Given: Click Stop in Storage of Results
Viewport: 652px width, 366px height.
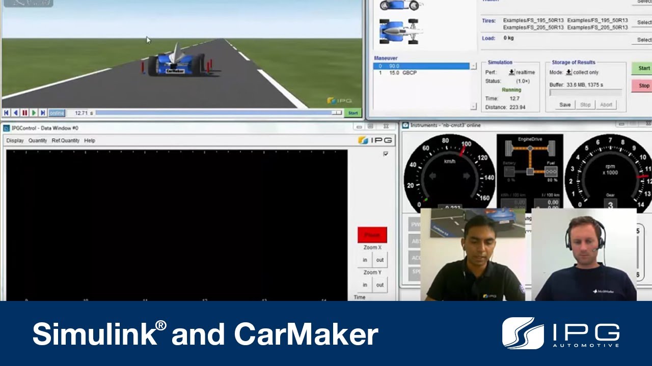Looking at the screenshot, I should (x=585, y=105).
